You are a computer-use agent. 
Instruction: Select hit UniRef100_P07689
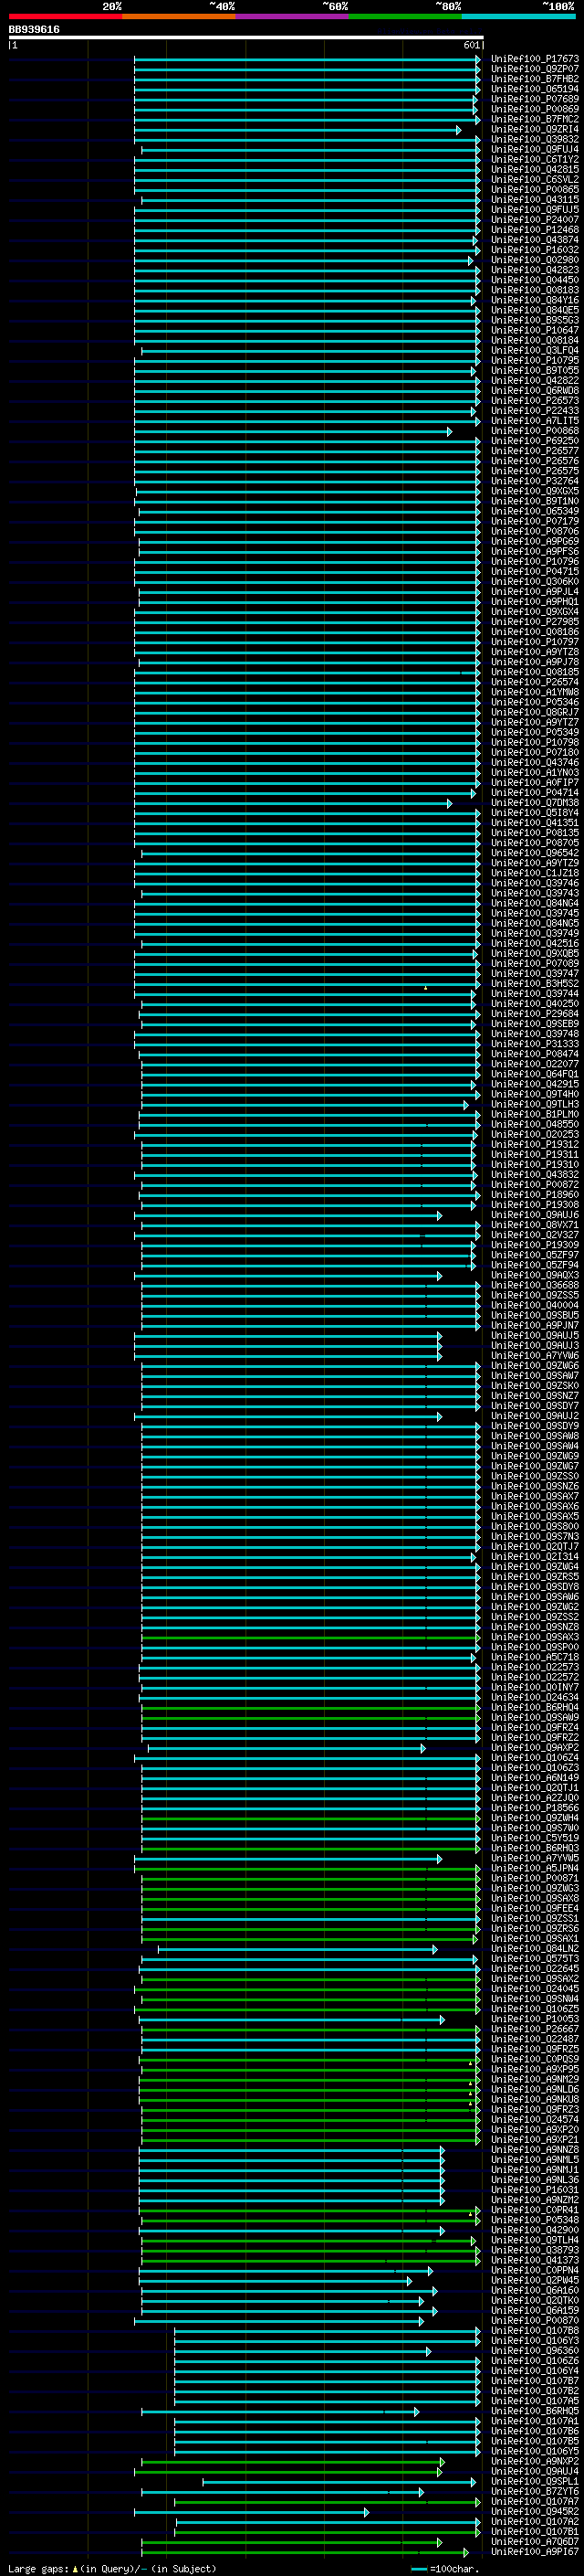pyautogui.click(x=535, y=99)
